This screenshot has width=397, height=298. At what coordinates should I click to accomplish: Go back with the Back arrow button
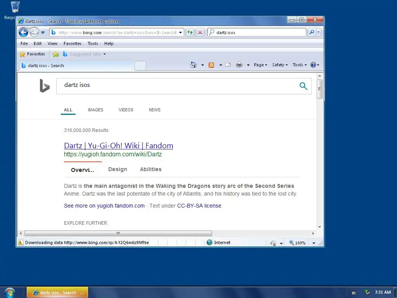tap(23, 32)
